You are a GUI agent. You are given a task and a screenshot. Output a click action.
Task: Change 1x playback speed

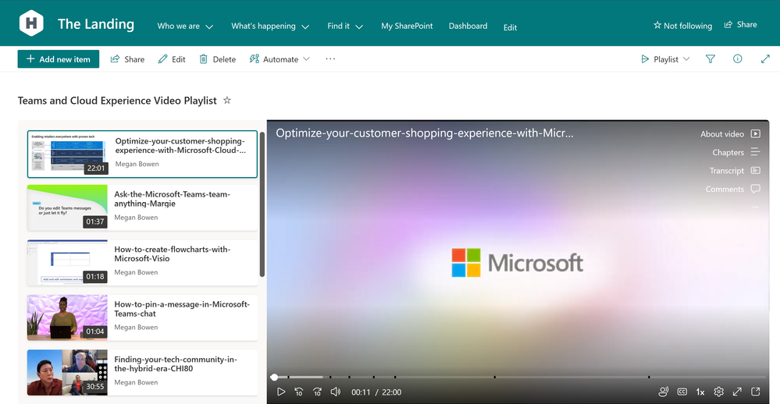click(x=700, y=392)
